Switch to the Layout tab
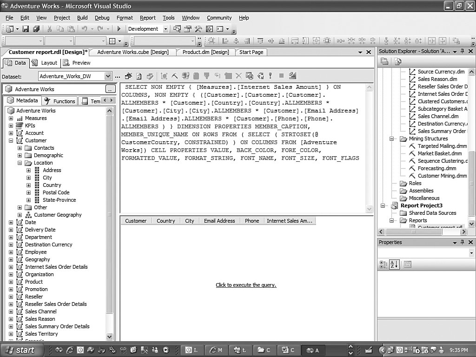476x357 pixels. 45,63
